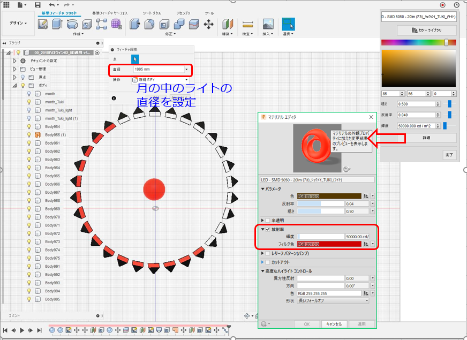The height and width of the screenshot is (340, 467).
Task: Click the last timeline feature icon
Action: [225, 330]
